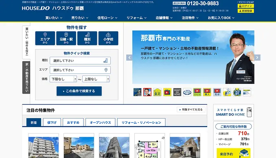
Task: Switch to the おすすめ tab
Action: 73,123
